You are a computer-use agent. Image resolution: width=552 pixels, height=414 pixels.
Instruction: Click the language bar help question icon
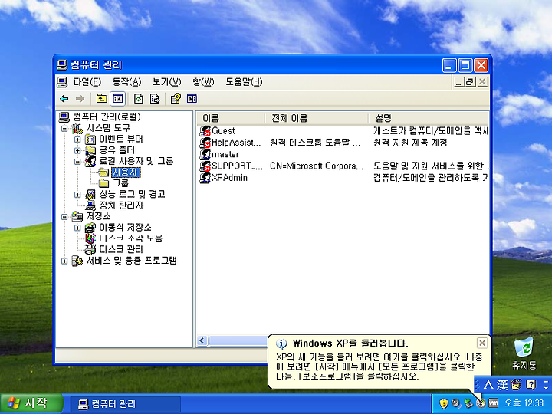[531, 385]
